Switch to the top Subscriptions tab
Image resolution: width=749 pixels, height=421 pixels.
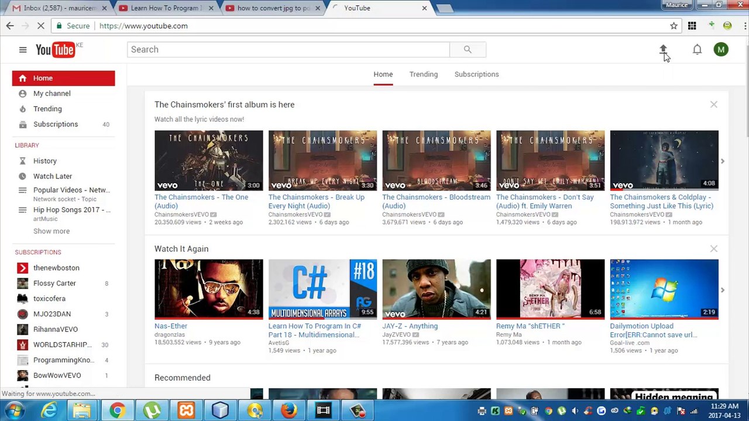click(x=477, y=74)
